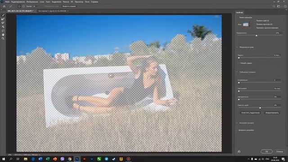288x162 pixels.
Task: Select the Zoom magnifier tool
Action: [3, 38]
